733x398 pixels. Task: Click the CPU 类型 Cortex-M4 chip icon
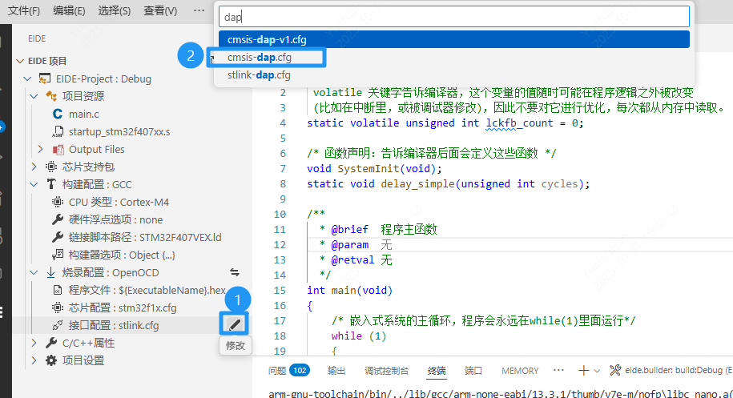58,202
